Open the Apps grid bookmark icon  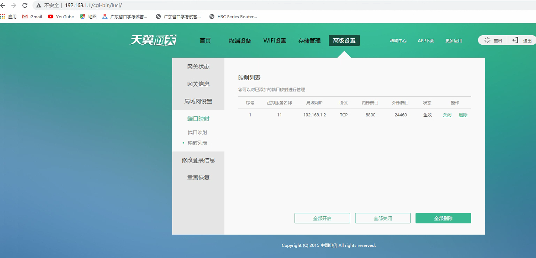point(3,16)
